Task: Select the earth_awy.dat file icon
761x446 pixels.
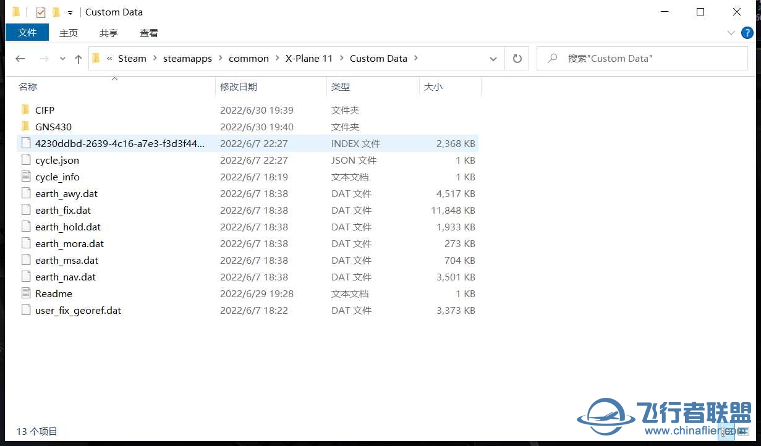Action: coord(25,193)
